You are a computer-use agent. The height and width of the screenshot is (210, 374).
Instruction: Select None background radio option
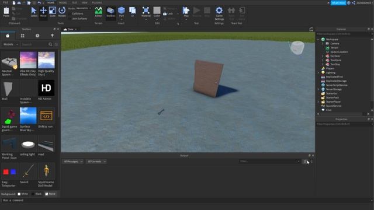coord(50,194)
